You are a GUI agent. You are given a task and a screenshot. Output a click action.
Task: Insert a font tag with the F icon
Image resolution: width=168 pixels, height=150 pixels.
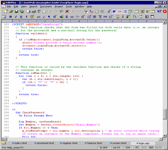point(26,17)
